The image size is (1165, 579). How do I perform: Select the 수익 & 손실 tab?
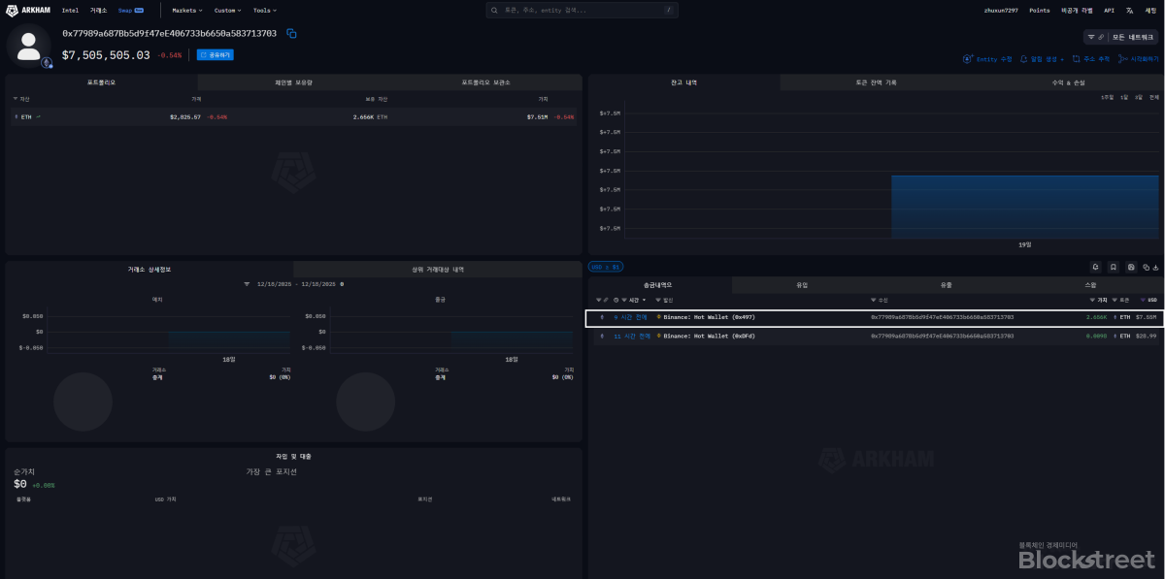point(1068,82)
